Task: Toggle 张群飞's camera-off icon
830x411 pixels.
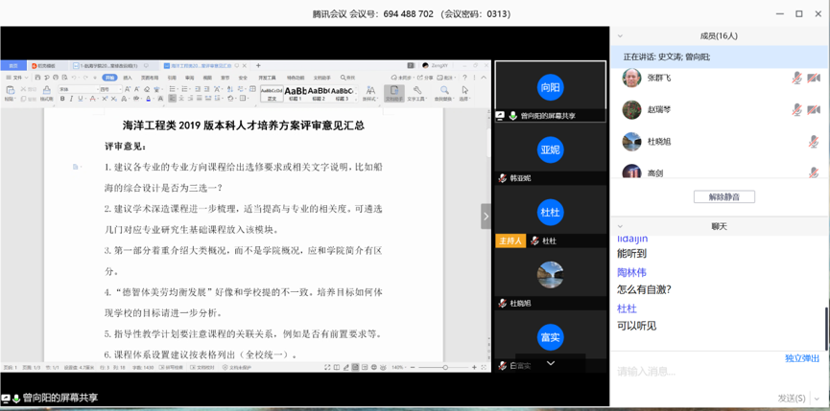Action: pyautogui.click(x=814, y=78)
